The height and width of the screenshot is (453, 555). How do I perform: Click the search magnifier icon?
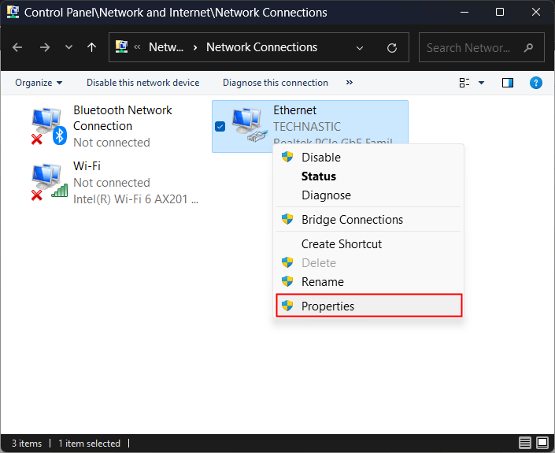pyautogui.click(x=528, y=47)
